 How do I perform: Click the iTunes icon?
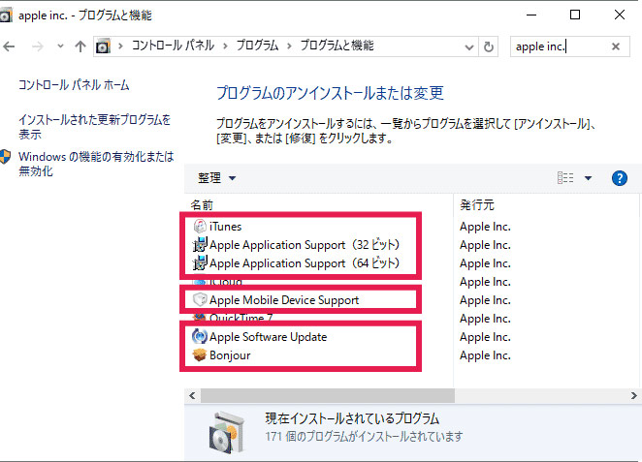[x=200, y=226]
